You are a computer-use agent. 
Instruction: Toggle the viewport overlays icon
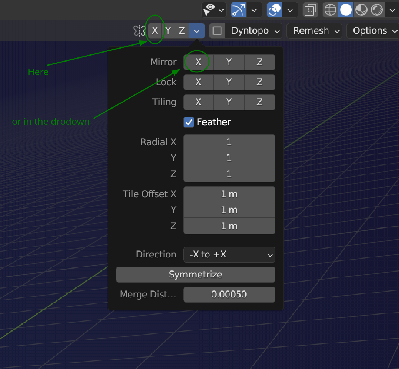[275, 10]
